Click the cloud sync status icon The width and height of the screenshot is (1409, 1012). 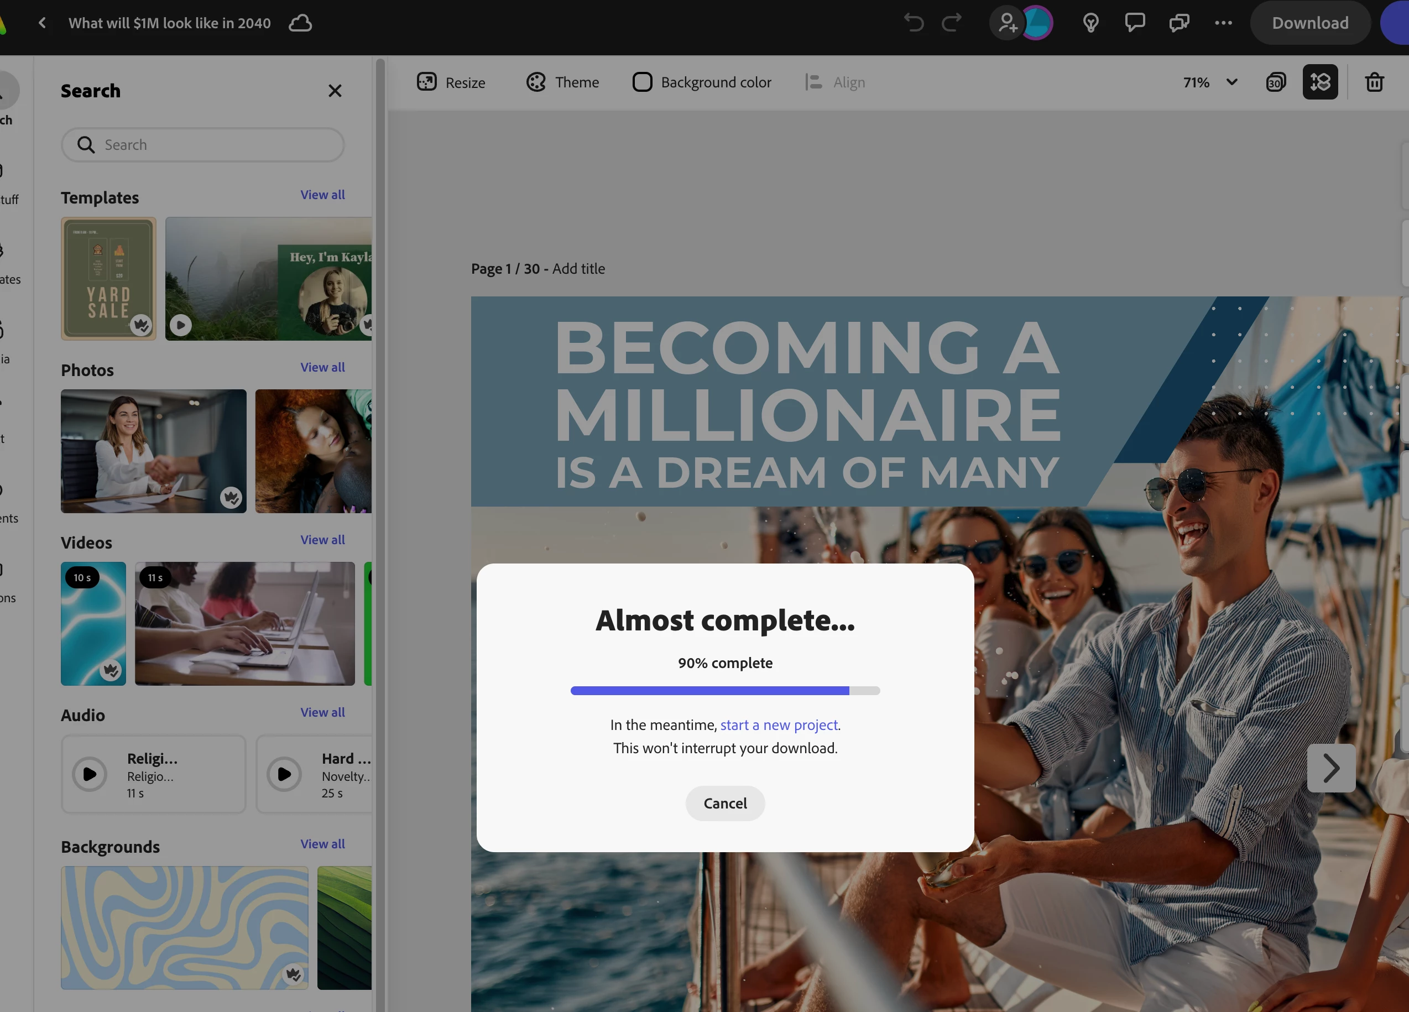click(300, 23)
